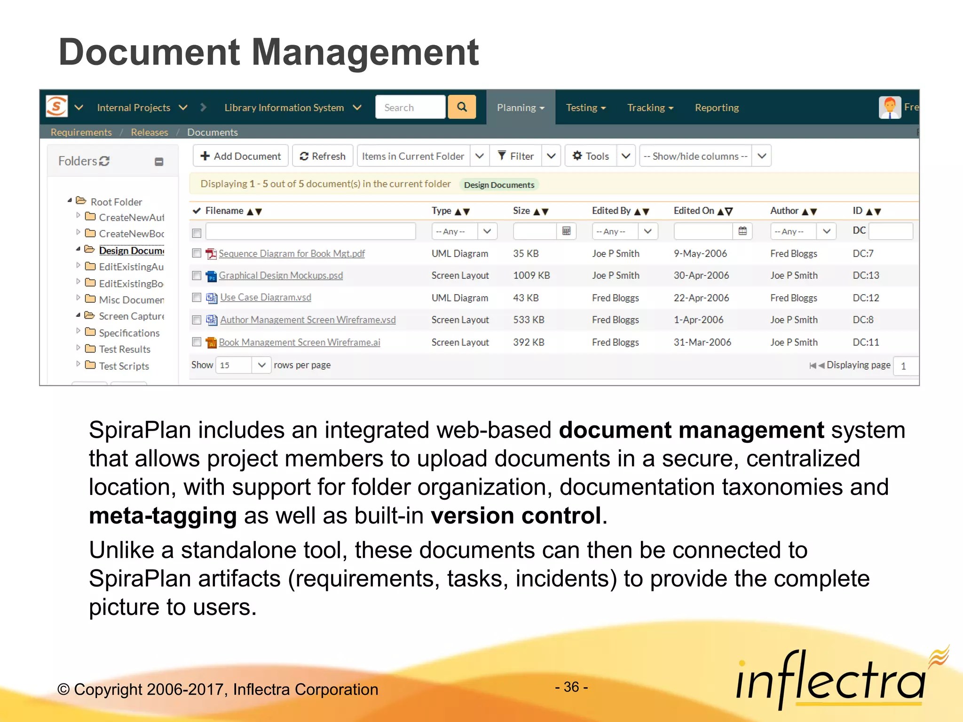Collapse the Design Documents folder node

point(78,249)
